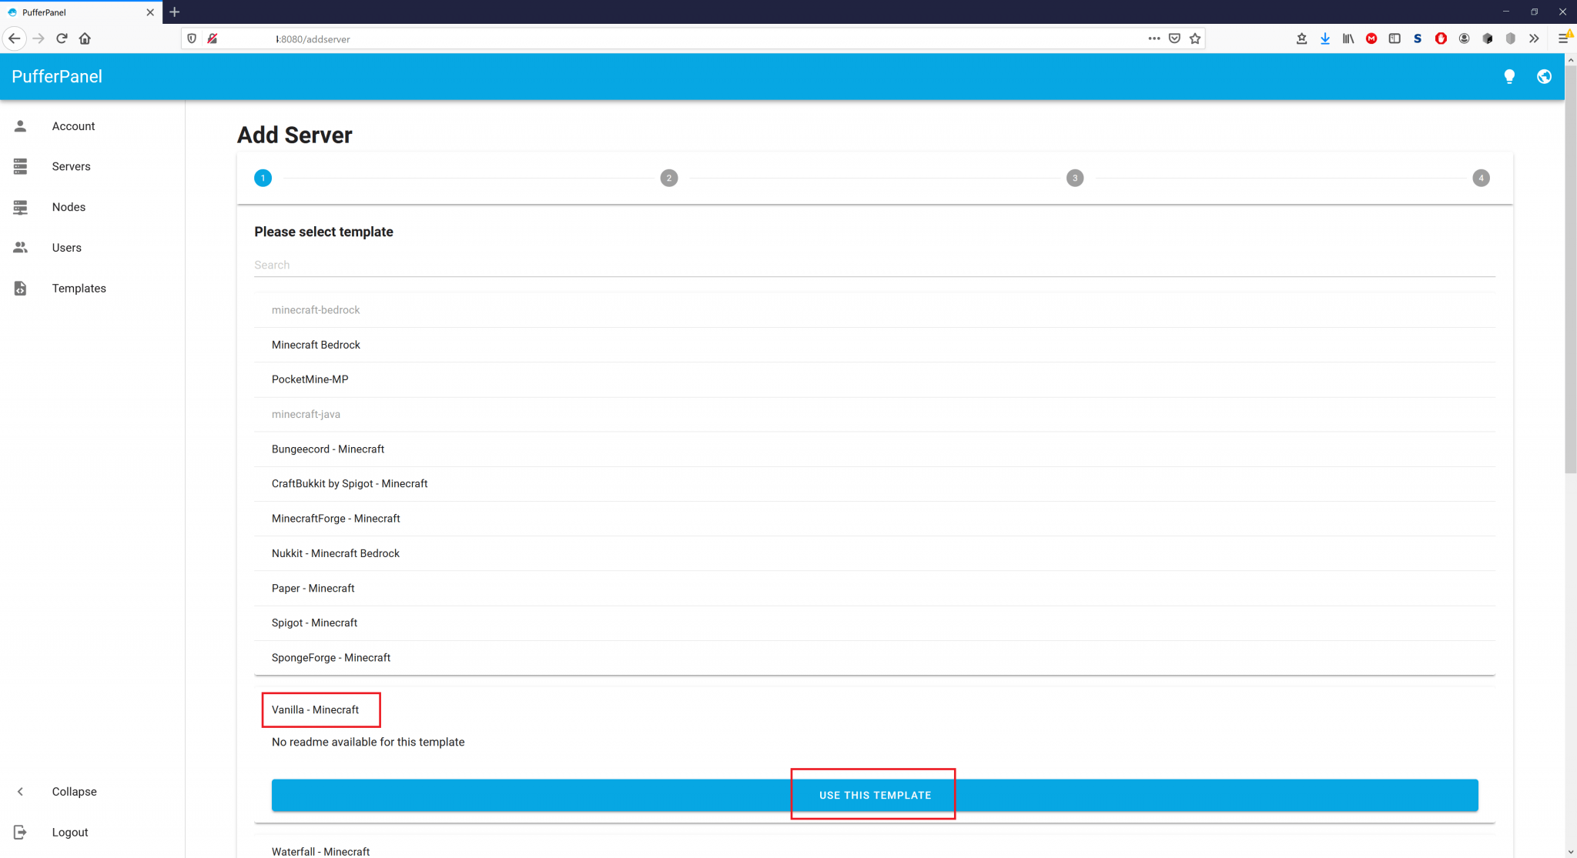Click the template Search field
The image size is (1577, 858).
point(874,265)
